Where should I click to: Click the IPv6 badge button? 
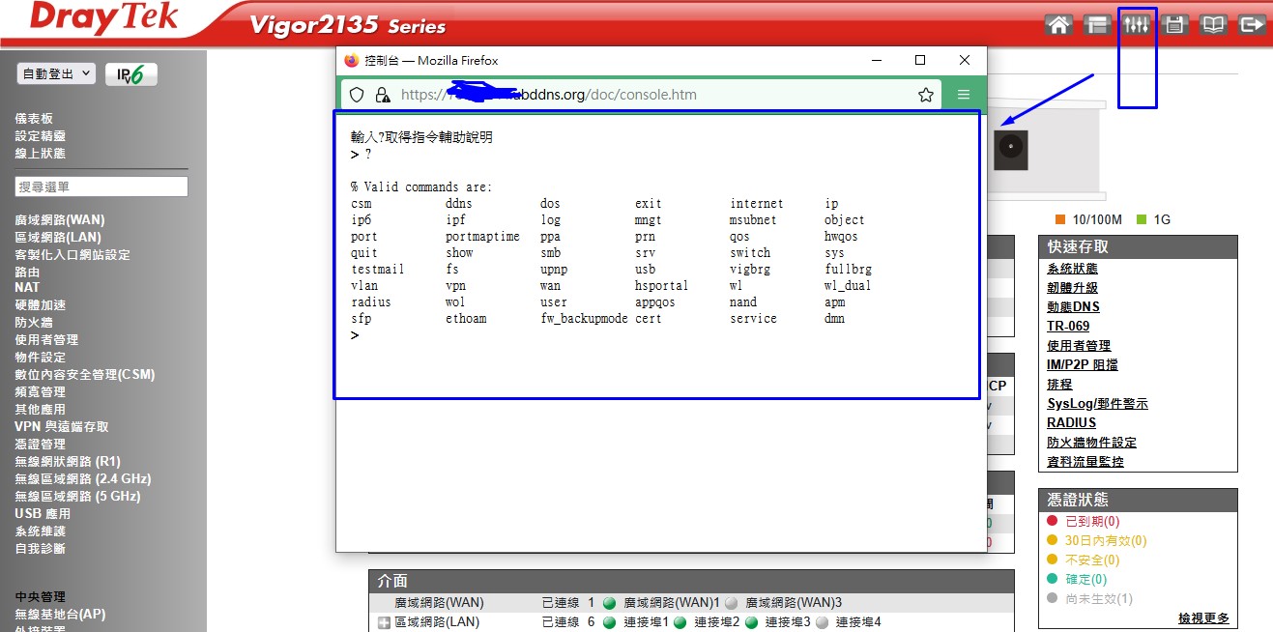click(x=131, y=74)
